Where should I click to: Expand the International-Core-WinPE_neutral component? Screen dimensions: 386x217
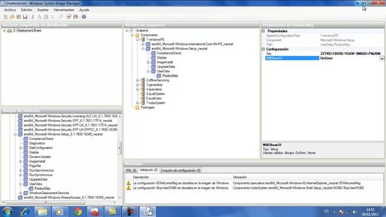coord(143,44)
